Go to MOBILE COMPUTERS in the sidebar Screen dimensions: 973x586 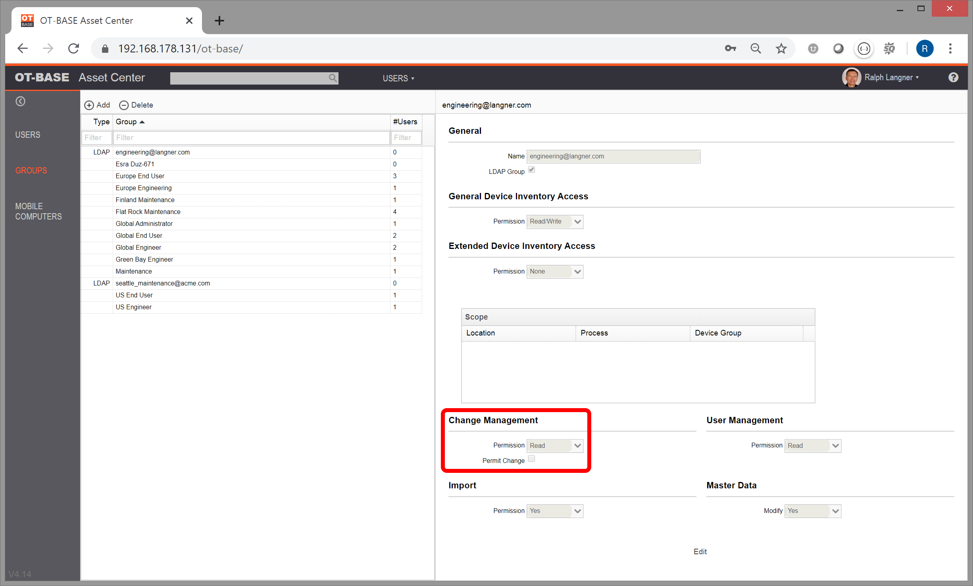[x=38, y=211]
